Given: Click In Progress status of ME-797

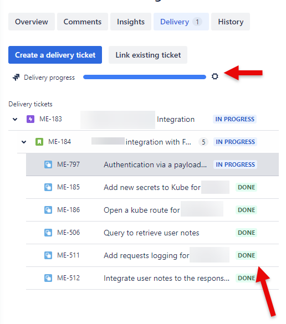Looking at the screenshot, I should point(236,164).
